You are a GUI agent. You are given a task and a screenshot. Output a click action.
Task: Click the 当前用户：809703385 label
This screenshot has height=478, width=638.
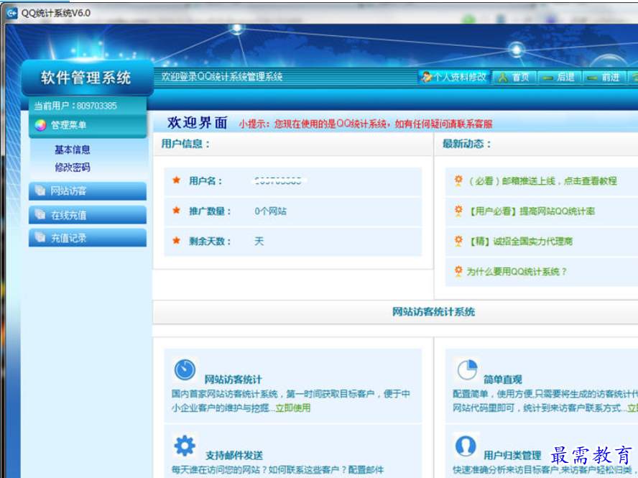pos(75,106)
